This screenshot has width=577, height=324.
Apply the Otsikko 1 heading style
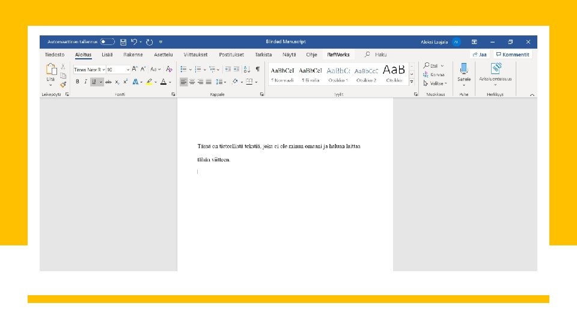338,74
